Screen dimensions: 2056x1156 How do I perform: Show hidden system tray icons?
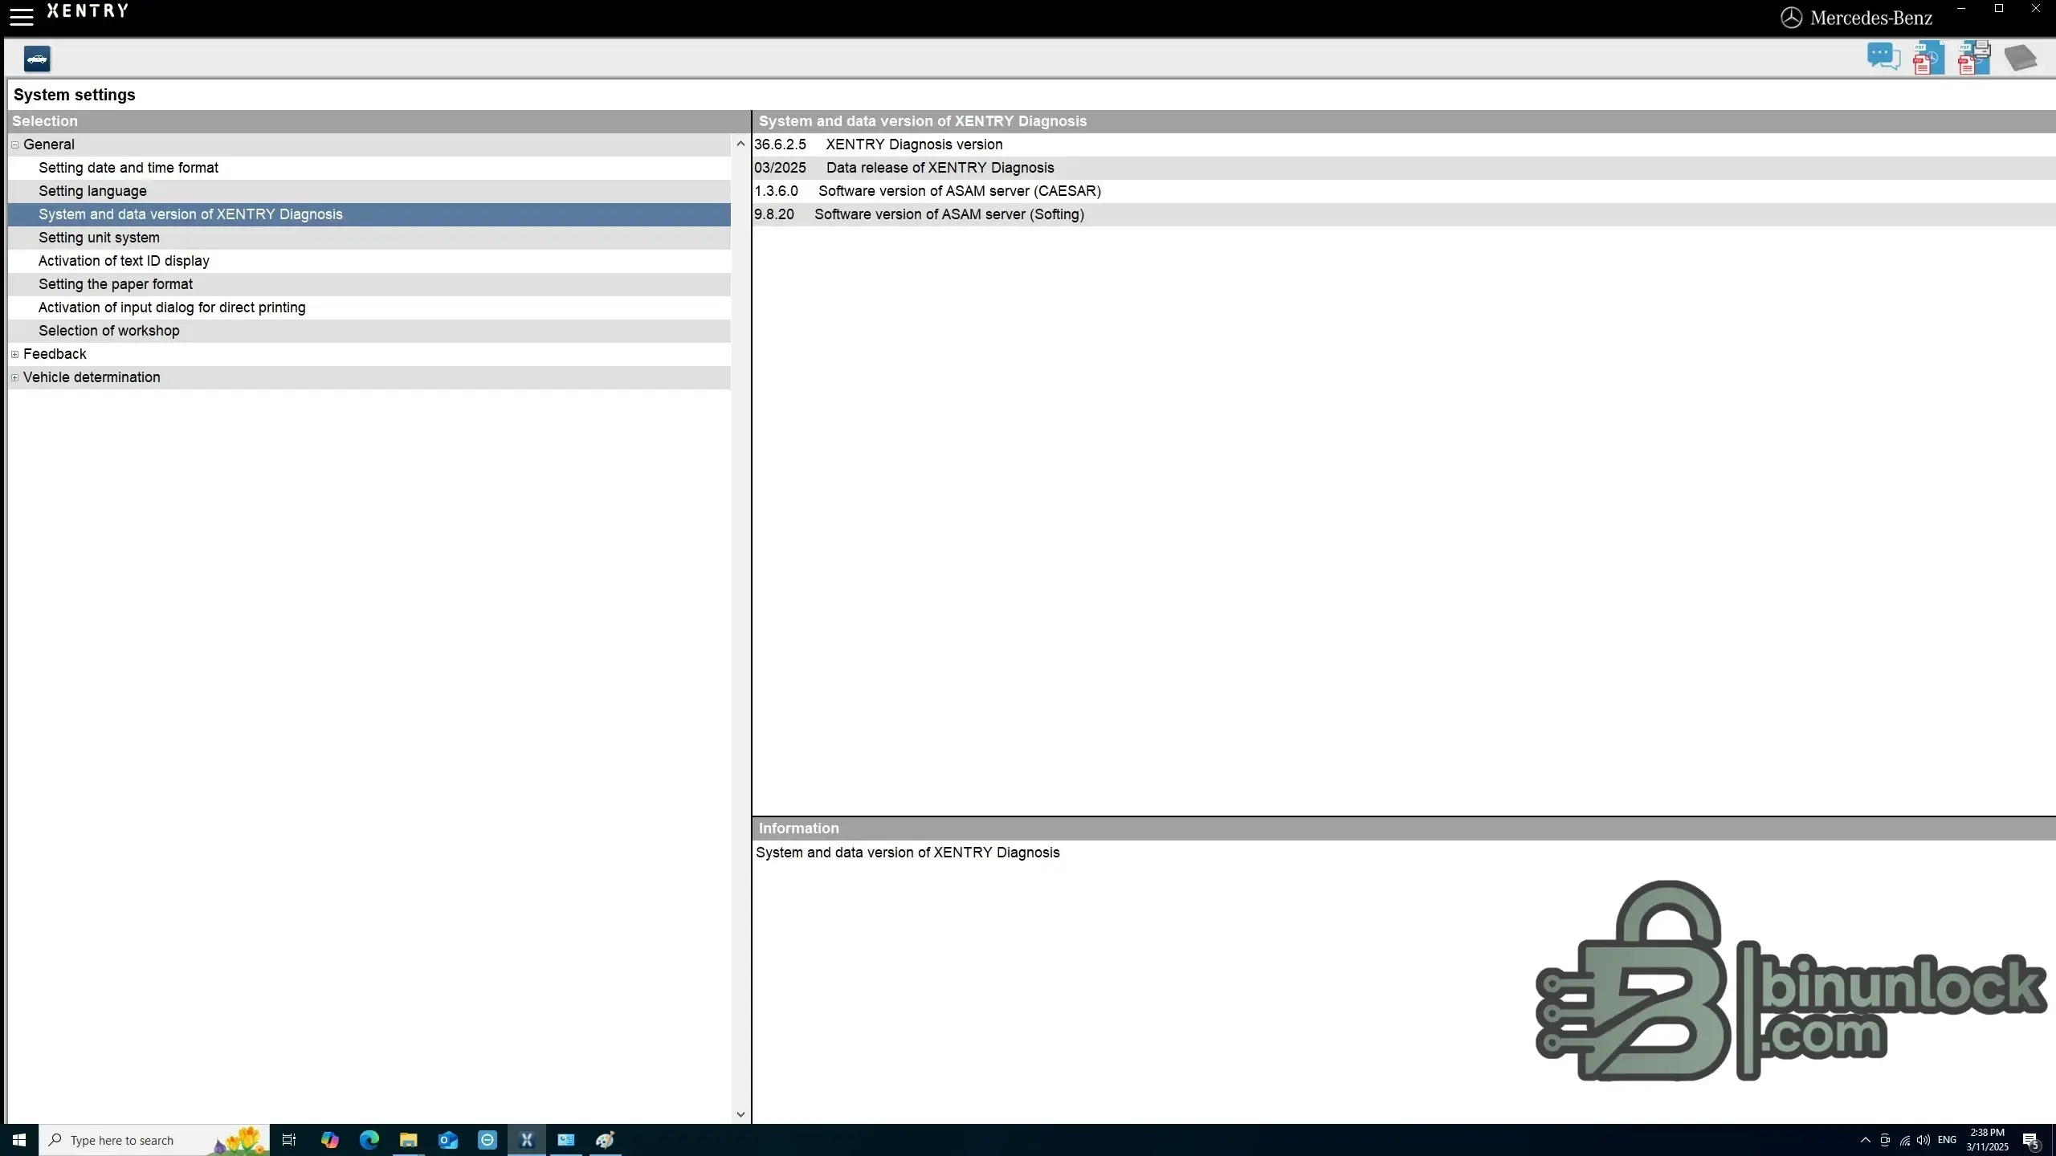1866,1140
